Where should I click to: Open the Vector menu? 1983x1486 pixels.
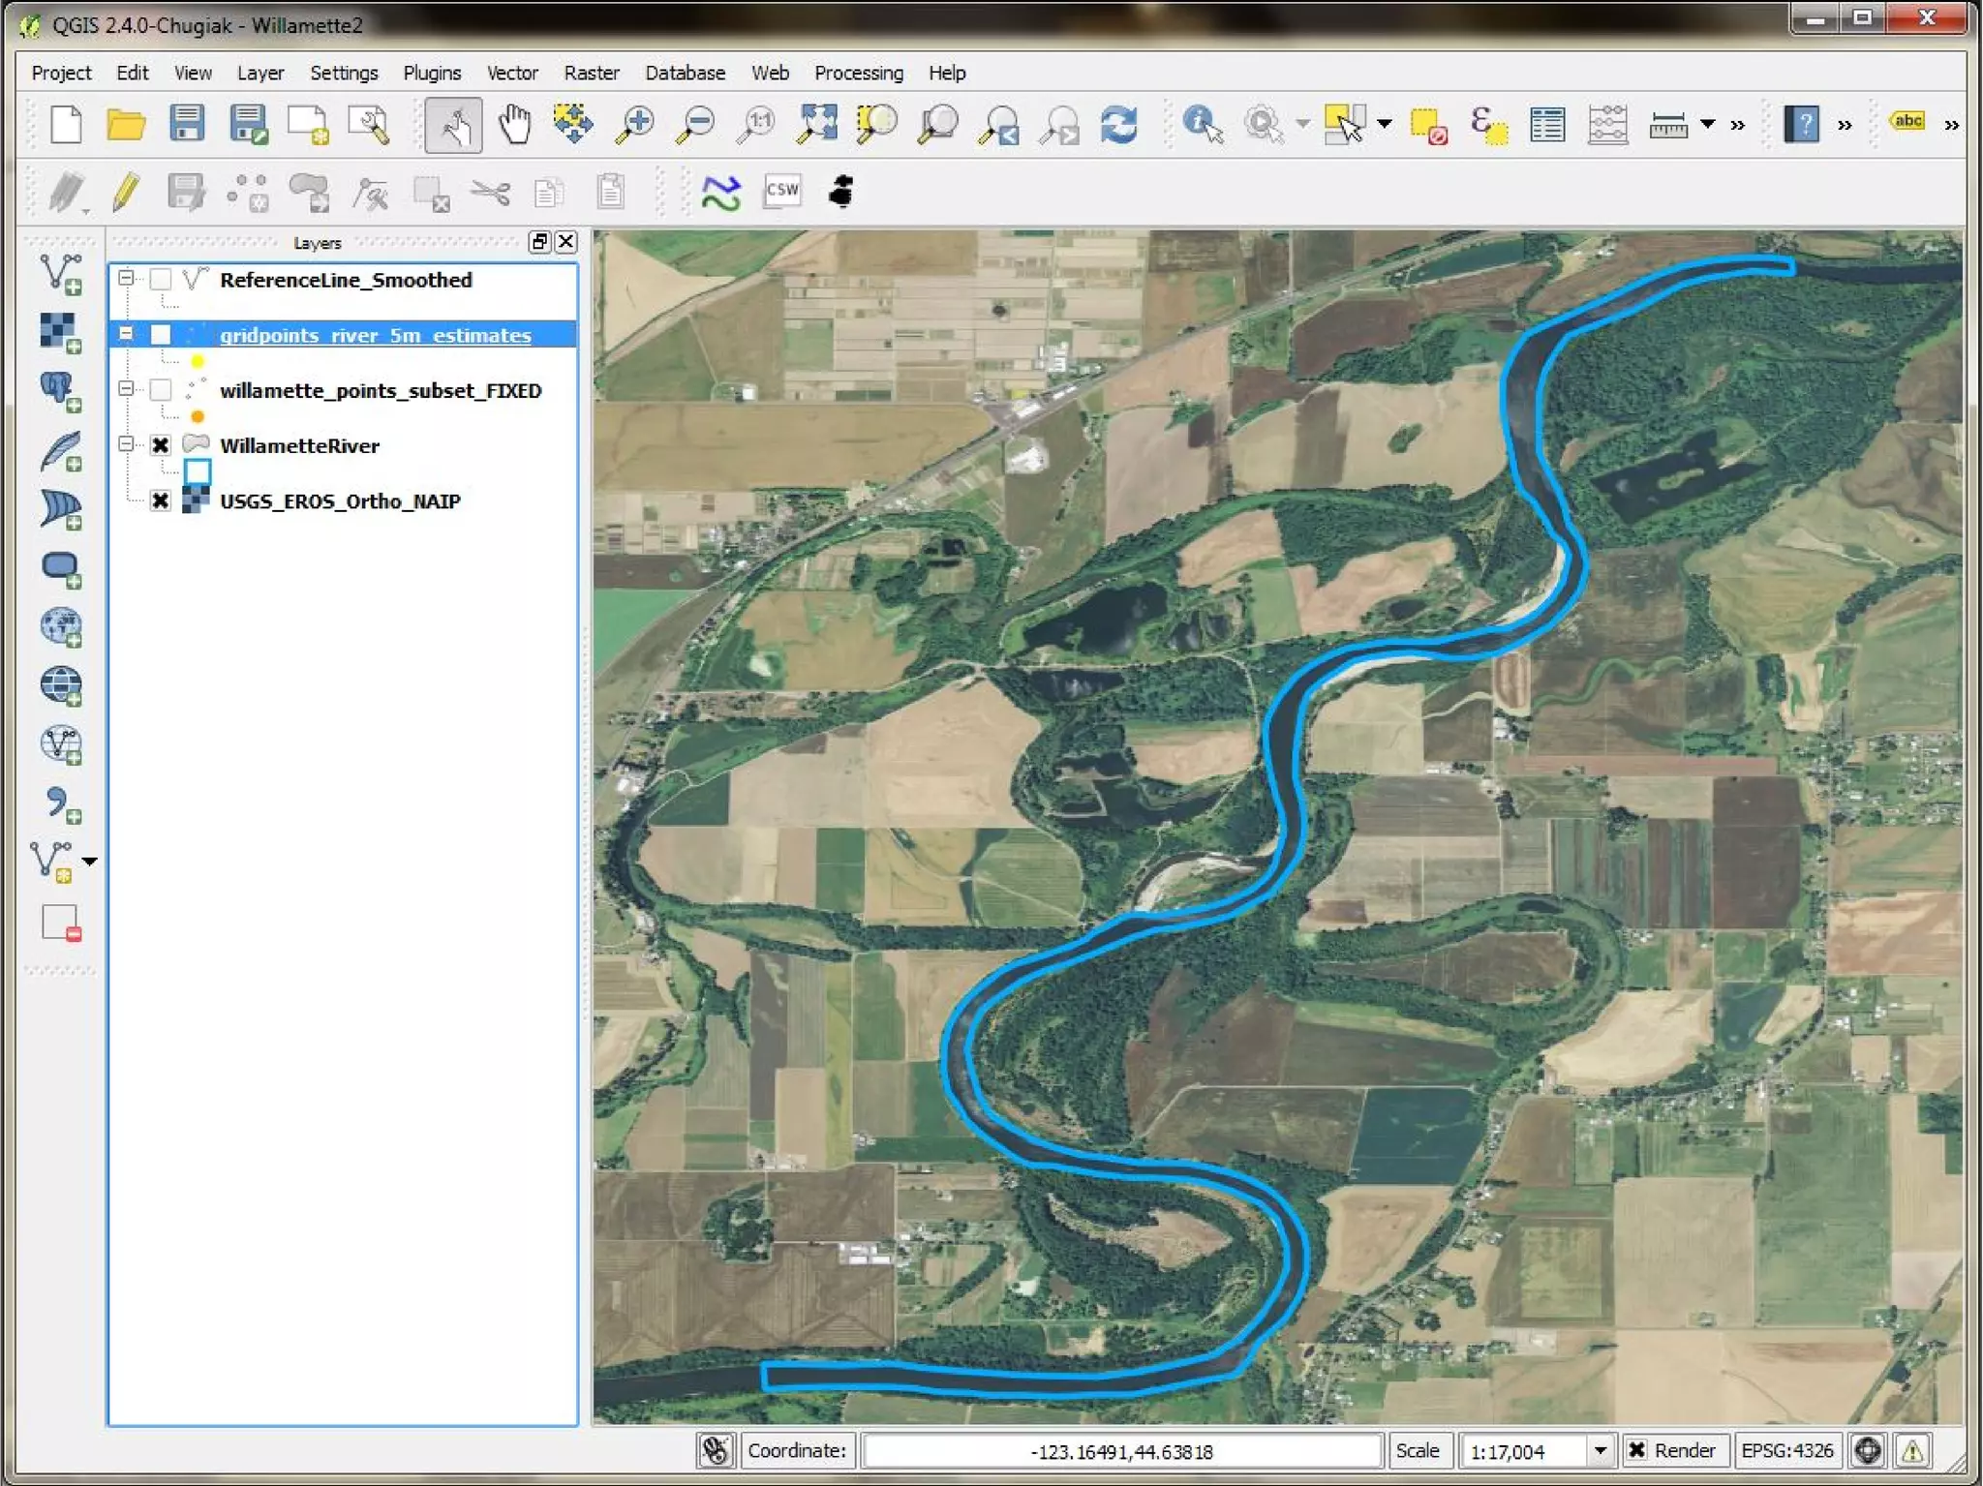pyautogui.click(x=511, y=73)
